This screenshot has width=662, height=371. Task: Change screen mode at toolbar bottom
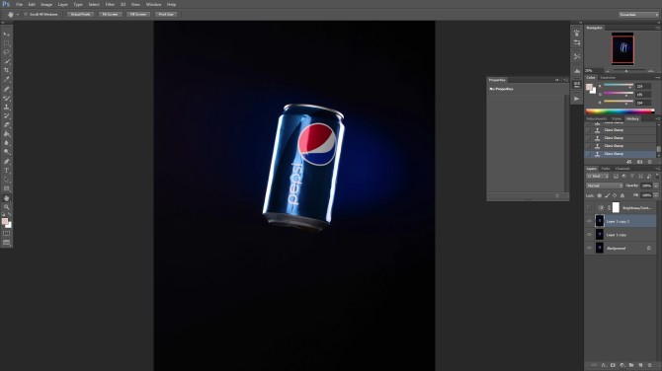[6, 243]
